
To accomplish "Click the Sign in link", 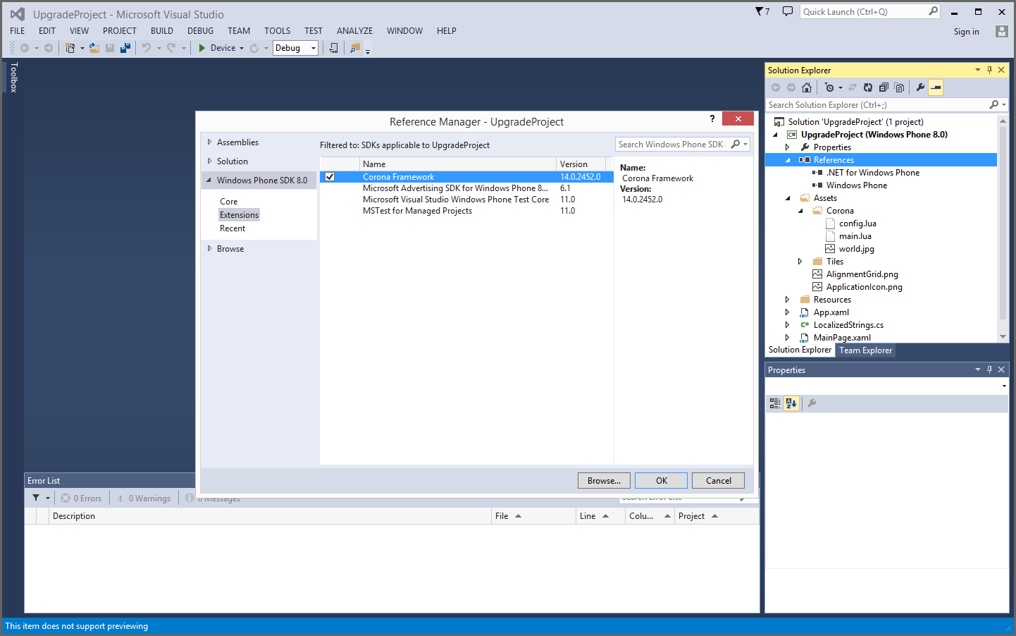I will (x=966, y=32).
